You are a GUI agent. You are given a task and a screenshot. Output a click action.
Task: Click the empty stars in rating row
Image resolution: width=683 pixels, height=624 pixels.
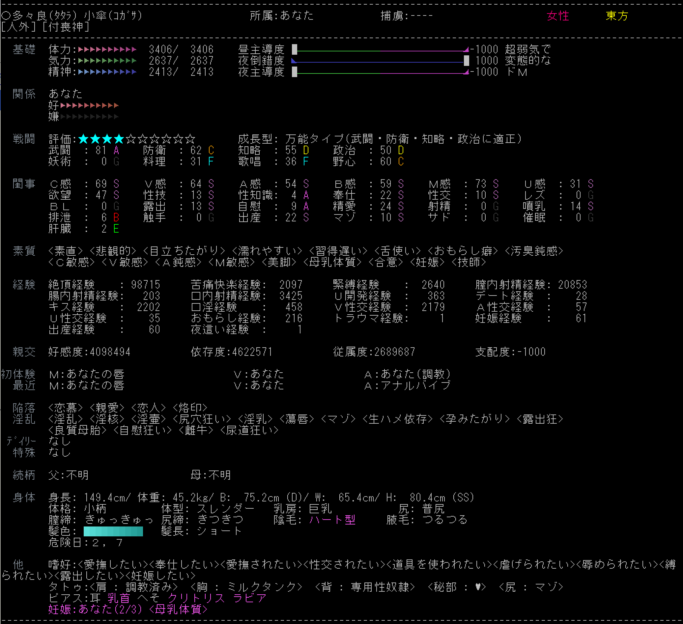160,139
